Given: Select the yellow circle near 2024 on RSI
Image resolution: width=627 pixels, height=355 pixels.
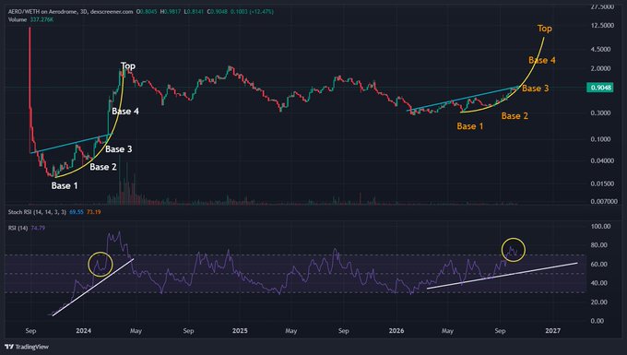Looking at the screenshot, I should coord(101,265).
